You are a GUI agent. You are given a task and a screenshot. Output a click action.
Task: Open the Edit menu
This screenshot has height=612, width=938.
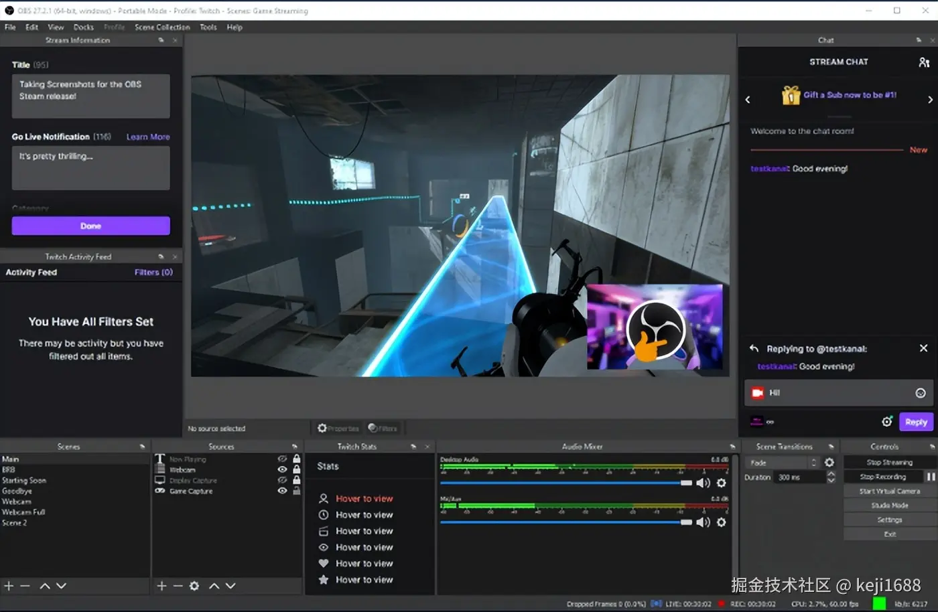(31, 27)
